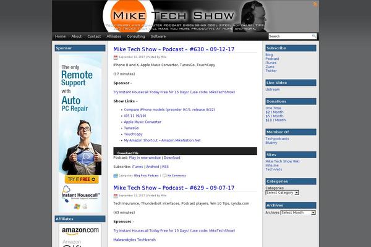This screenshot has width=371, height=247.
Task: Open the Select Category dropdown
Action: pyautogui.click(x=283, y=193)
